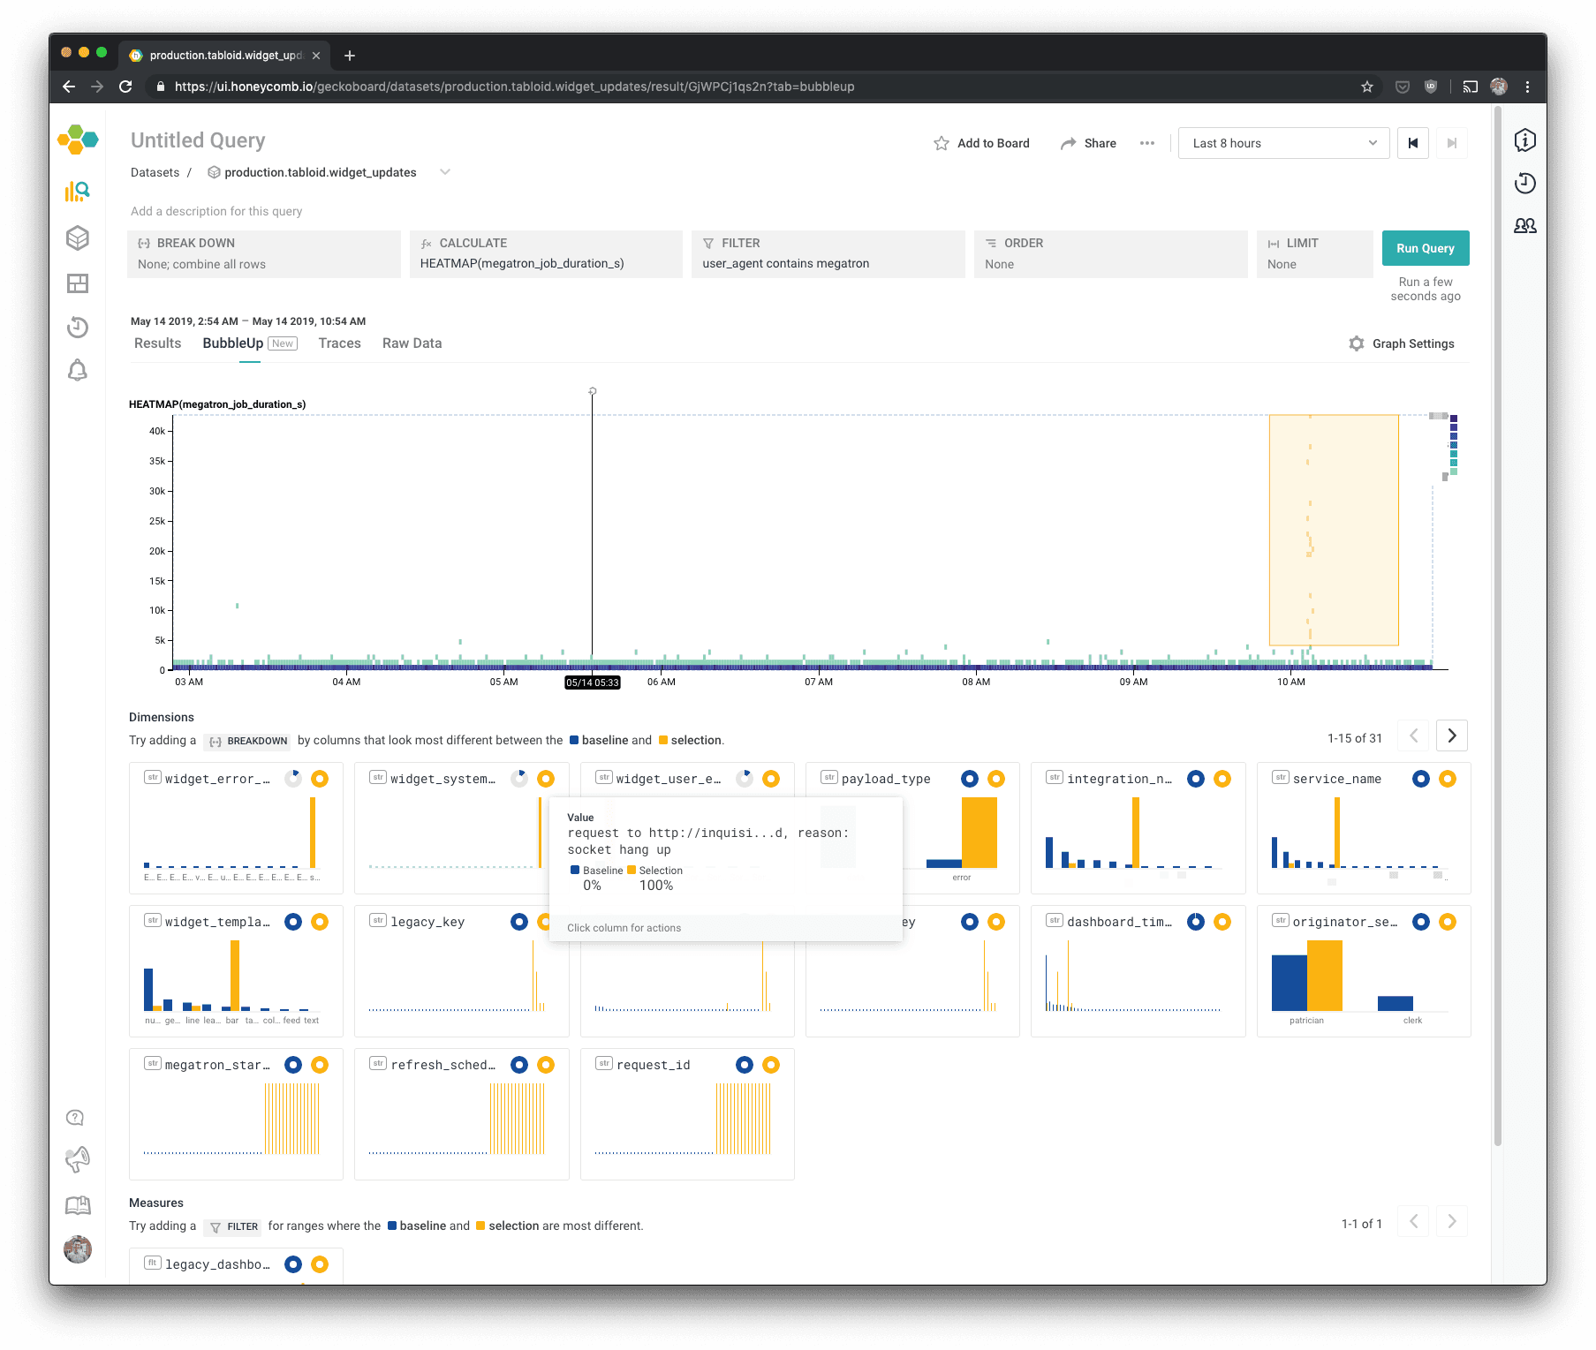Click the yellow selection region on heatmap
This screenshot has width=1596, height=1350.
1334,530
